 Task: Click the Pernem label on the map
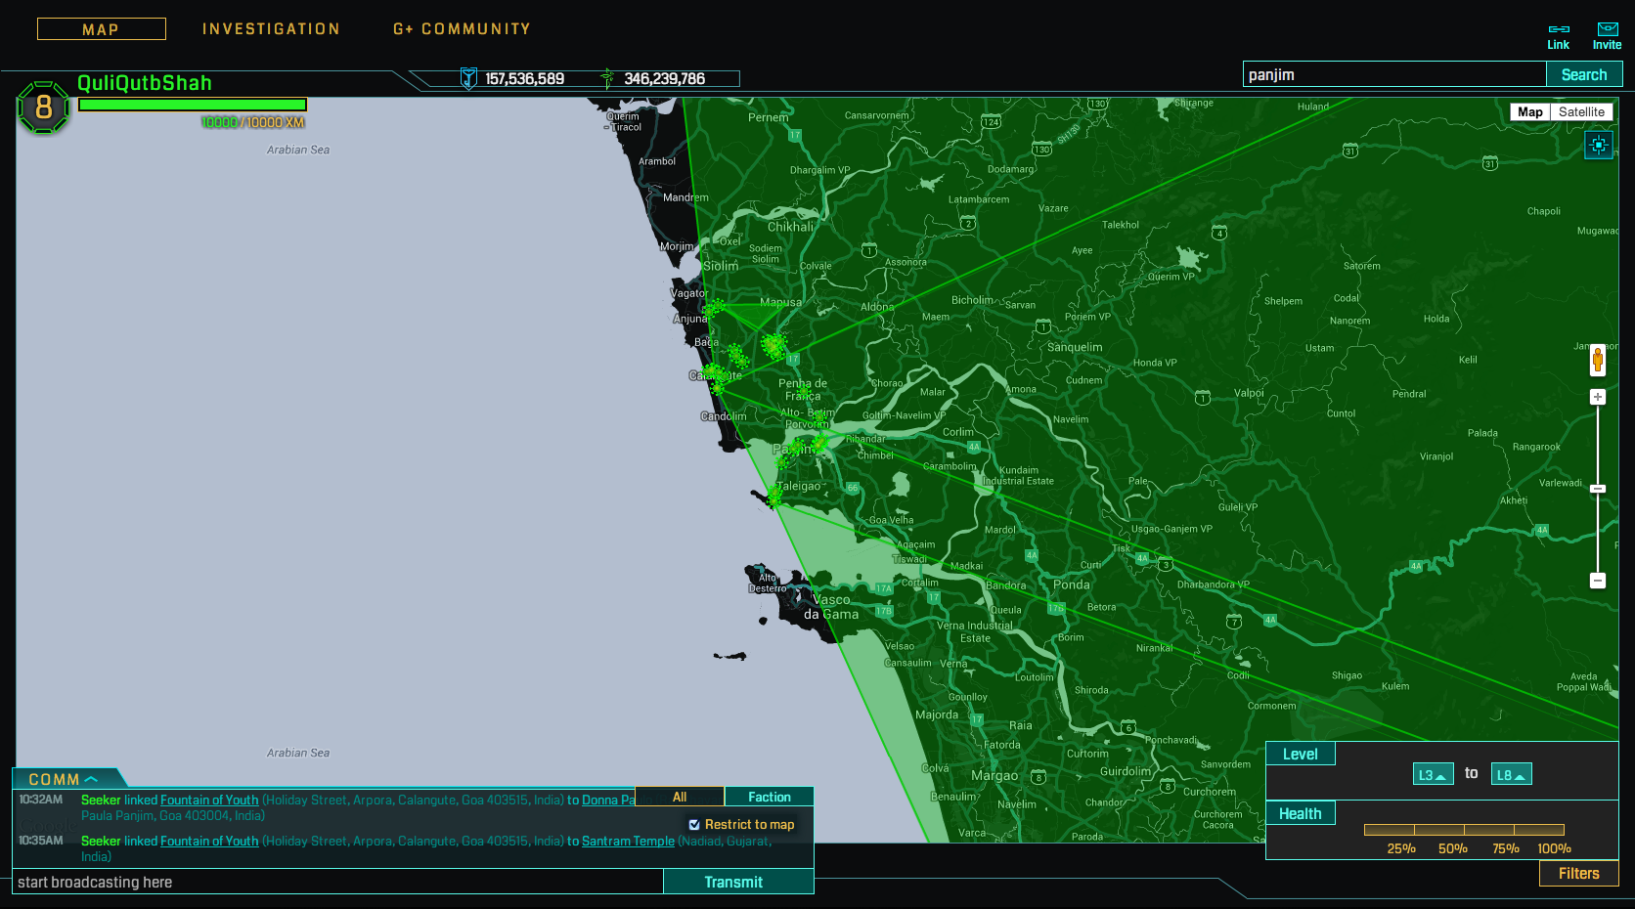click(769, 117)
